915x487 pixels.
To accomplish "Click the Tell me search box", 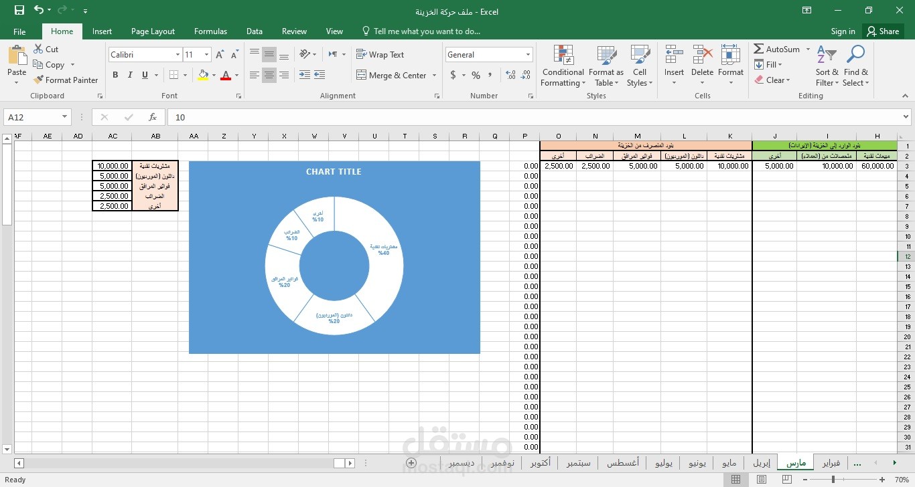I will [421, 31].
